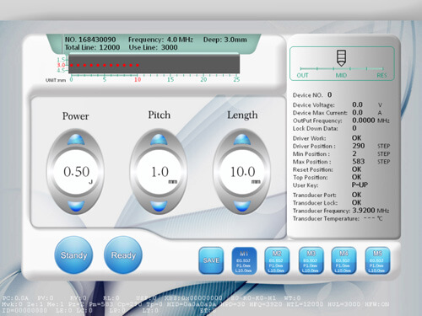Image resolution: width=422 pixels, height=316 pixels.
Task: Click the Power value 0.50 display
Action: click(x=76, y=172)
